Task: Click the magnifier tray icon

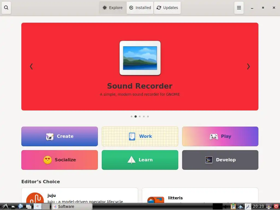Action: click(x=248, y=207)
